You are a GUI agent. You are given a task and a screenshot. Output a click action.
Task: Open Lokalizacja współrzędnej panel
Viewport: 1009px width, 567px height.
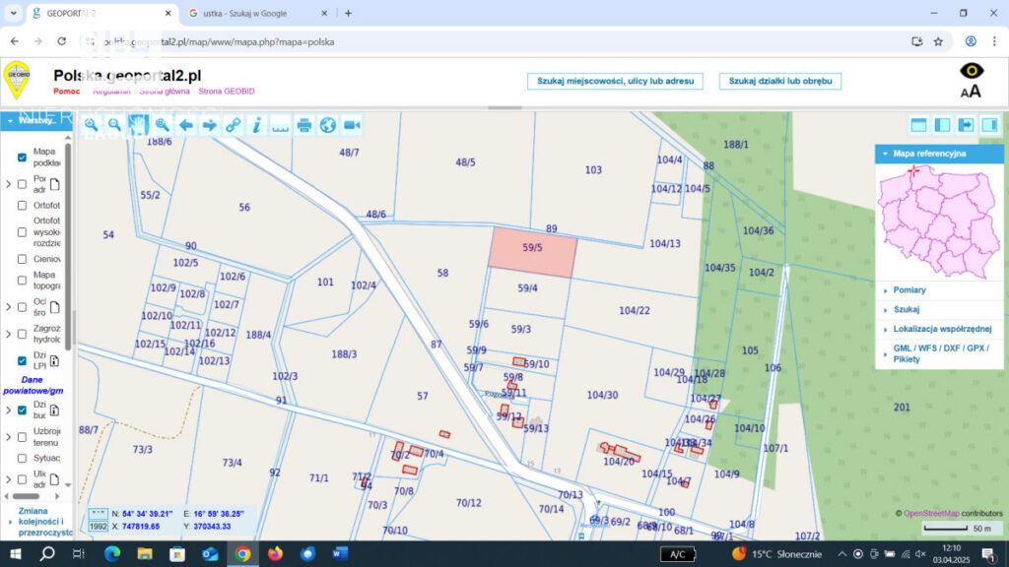point(941,329)
